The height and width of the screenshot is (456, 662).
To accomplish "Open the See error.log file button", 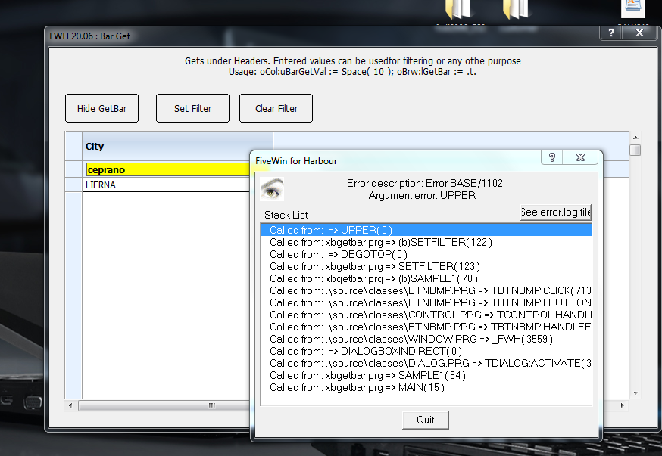I will point(556,212).
